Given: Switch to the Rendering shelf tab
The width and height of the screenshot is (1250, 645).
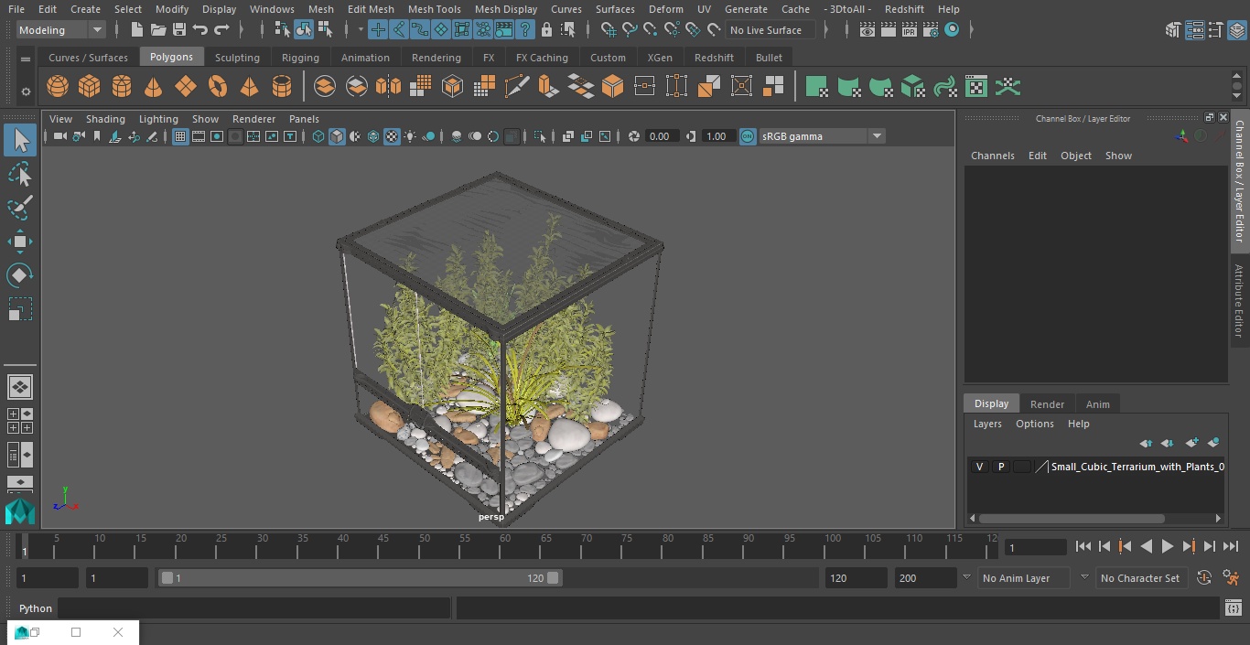Looking at the screenshot, I should pos(436,58).
